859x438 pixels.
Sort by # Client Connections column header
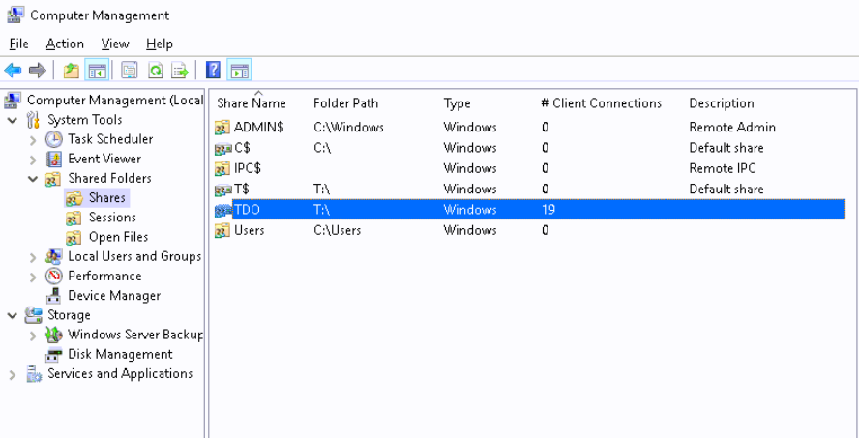[601, 103]
